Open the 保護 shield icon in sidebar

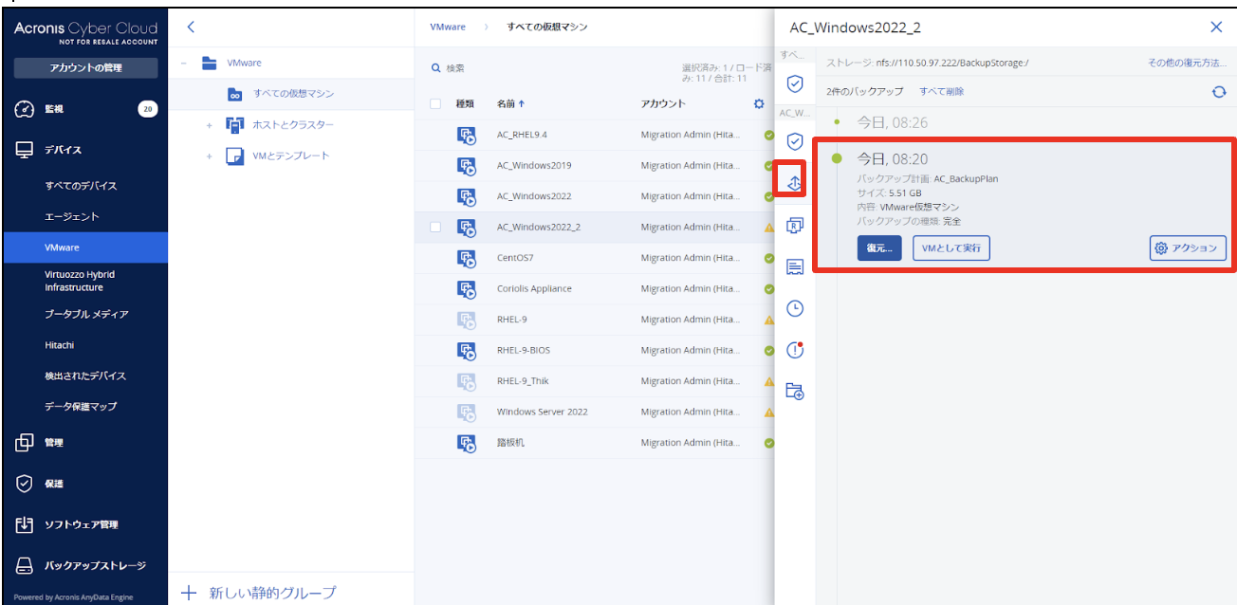(26, 484)
